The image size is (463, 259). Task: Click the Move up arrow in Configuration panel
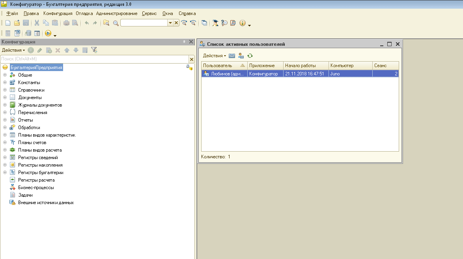tap(67, 50)
